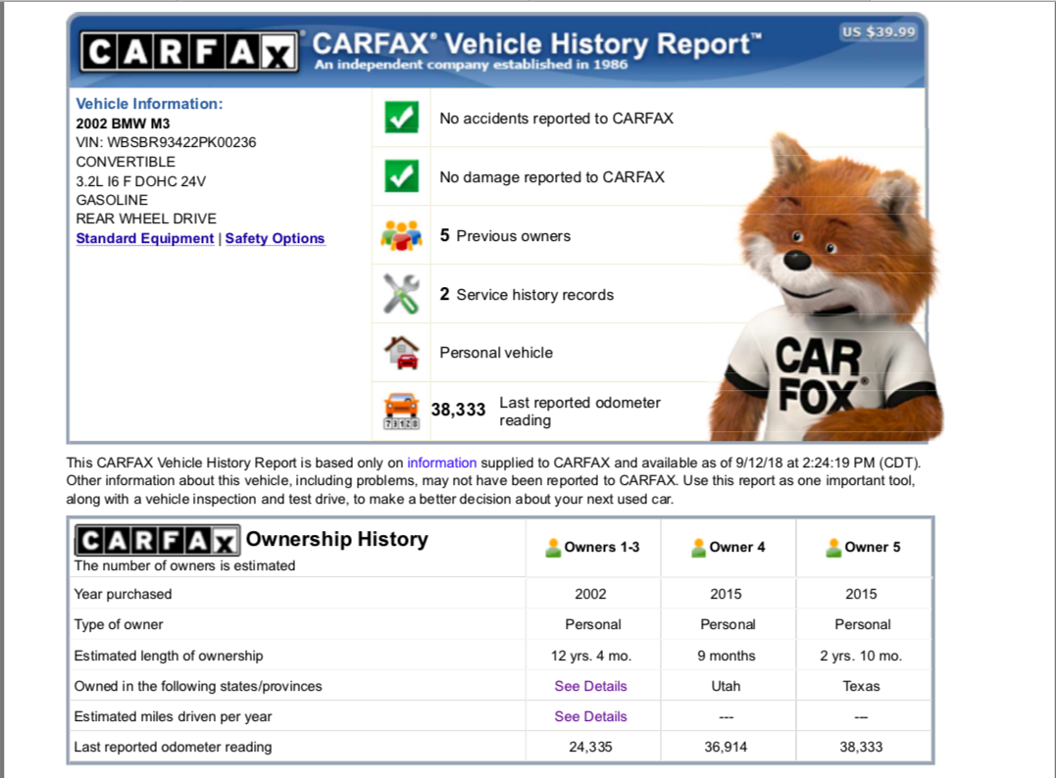1056x778 pixels.
Task: Open See Details for estimated miles per year
Action: click(x=590, y=716)
